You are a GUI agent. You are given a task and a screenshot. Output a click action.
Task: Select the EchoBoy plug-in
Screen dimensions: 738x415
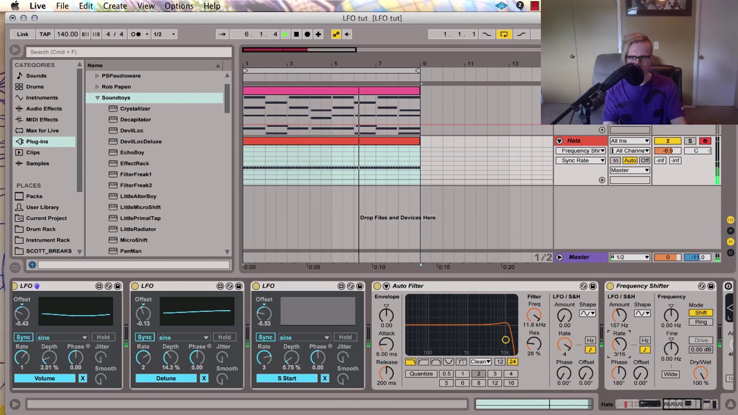[x=132, y=152]
